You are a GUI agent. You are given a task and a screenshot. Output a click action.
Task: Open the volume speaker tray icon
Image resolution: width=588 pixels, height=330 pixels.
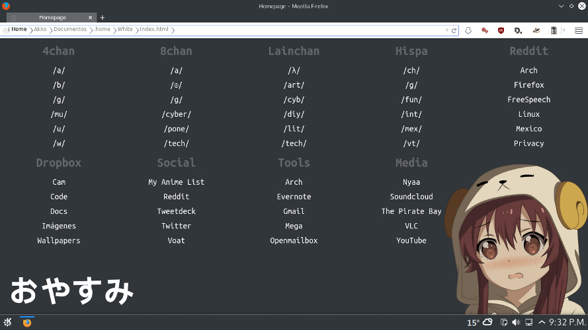(x=516, y=322)
